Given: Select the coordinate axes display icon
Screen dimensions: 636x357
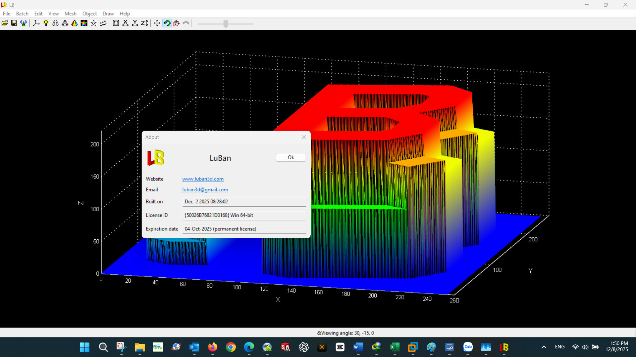Looking at the screenshot, I should [x=36, y=23].
